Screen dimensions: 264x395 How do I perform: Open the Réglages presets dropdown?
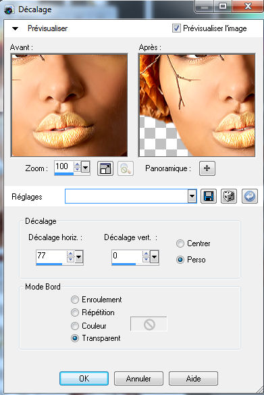click(192, 196)
